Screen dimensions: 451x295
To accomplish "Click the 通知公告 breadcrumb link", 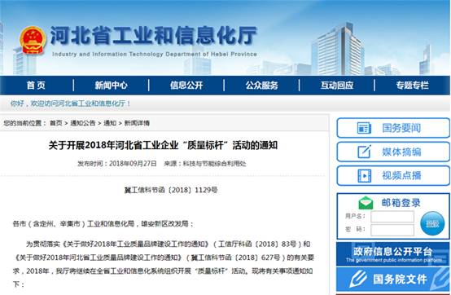I will [x=83, y=123].
